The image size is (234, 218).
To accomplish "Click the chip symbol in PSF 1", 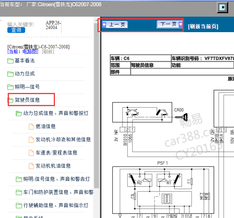I will click(x=167, y=199).
